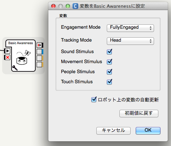Click the Basic Awareness box title label
Screen dimensions: 171x146
pos(21,43)
